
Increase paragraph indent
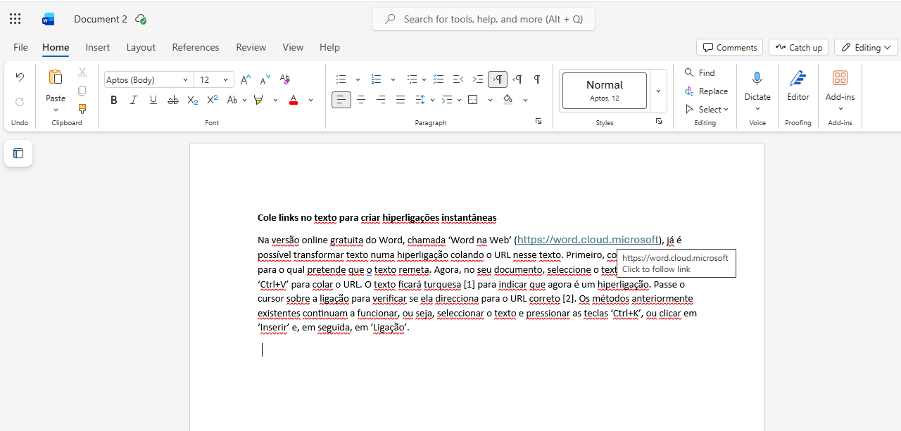coord(478,79)
